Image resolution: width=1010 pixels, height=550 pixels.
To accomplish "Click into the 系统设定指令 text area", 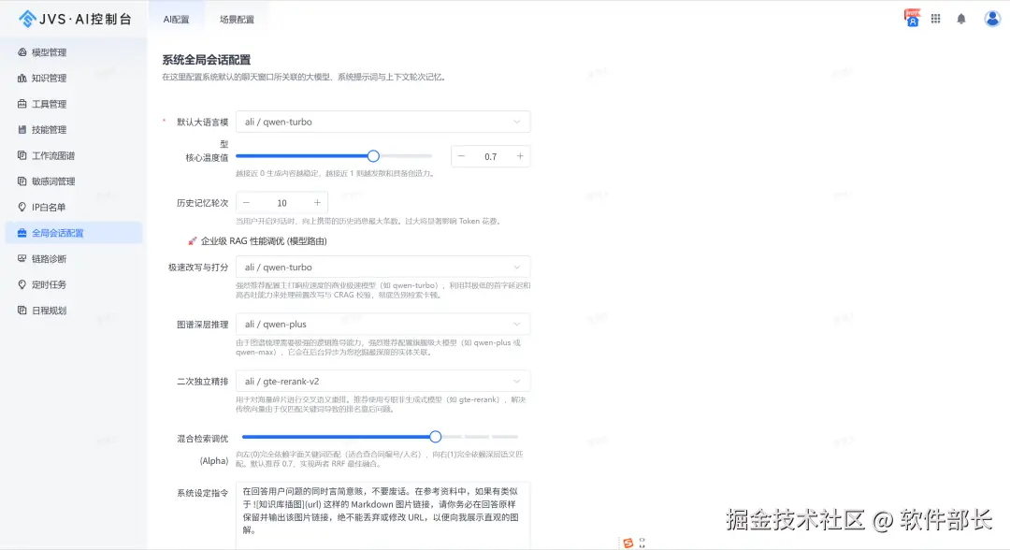I will coord(382,515).
